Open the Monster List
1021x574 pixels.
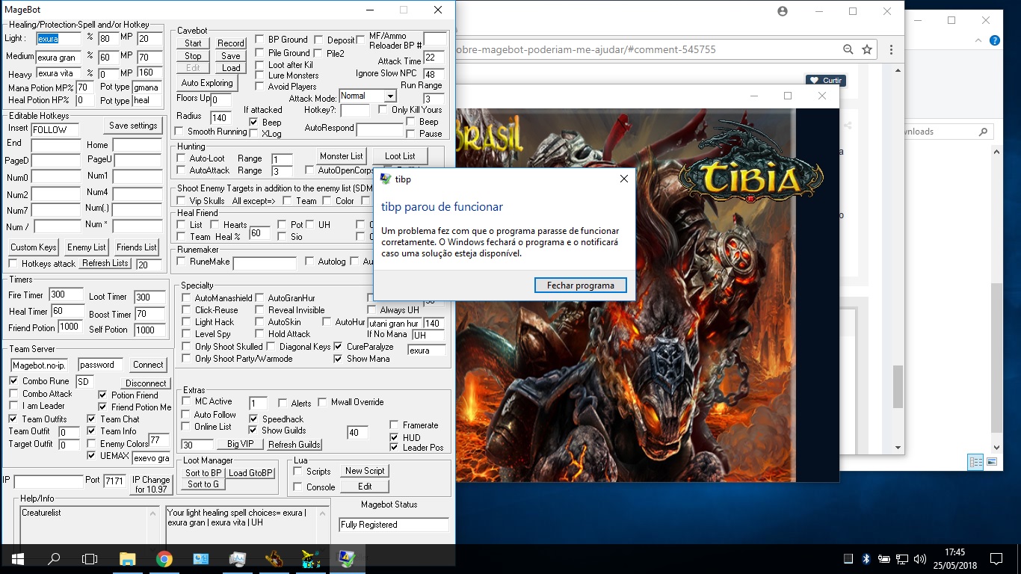(341, 156)
